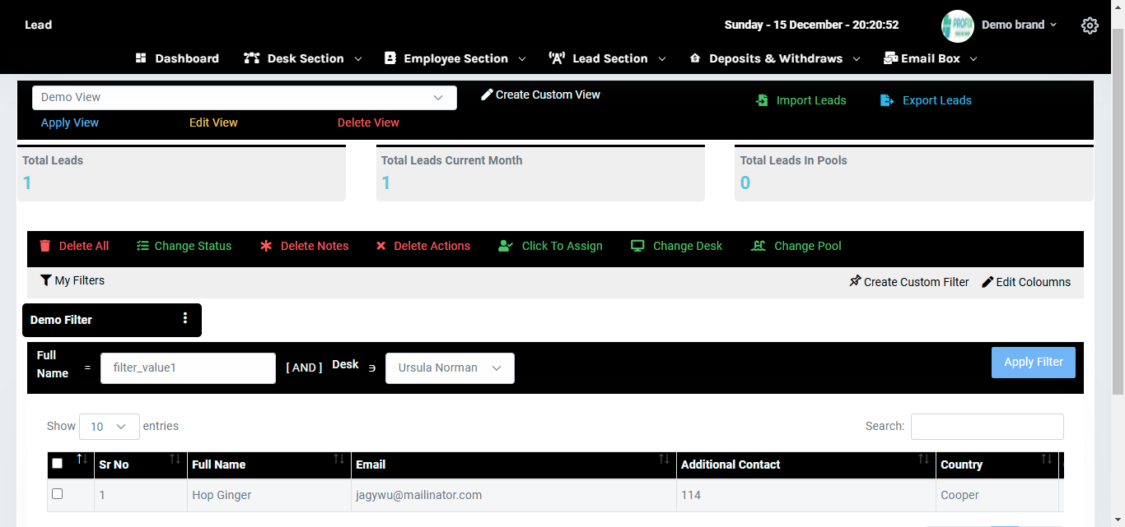1125x527 pixels.
Task: Open the Lead Section menu
Action: 608,58
